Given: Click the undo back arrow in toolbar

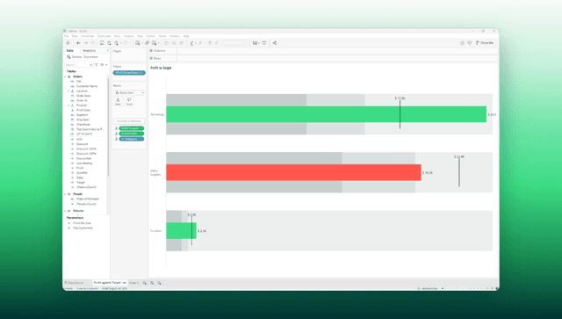Looking at the screenshot, I should click(x=78, y=43).
